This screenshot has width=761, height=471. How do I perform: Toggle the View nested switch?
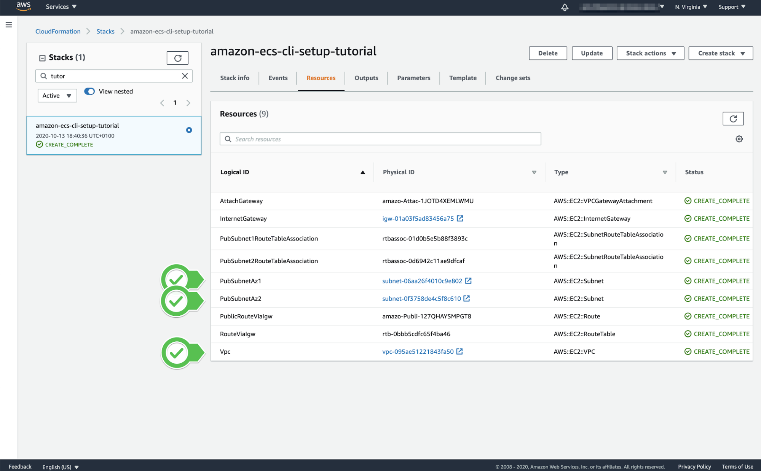coord(89,91)
